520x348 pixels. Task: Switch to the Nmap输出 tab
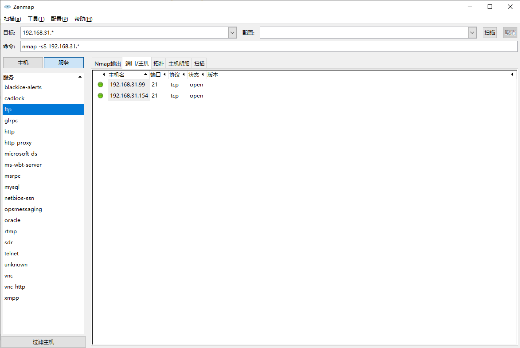[x=107, y=63]
